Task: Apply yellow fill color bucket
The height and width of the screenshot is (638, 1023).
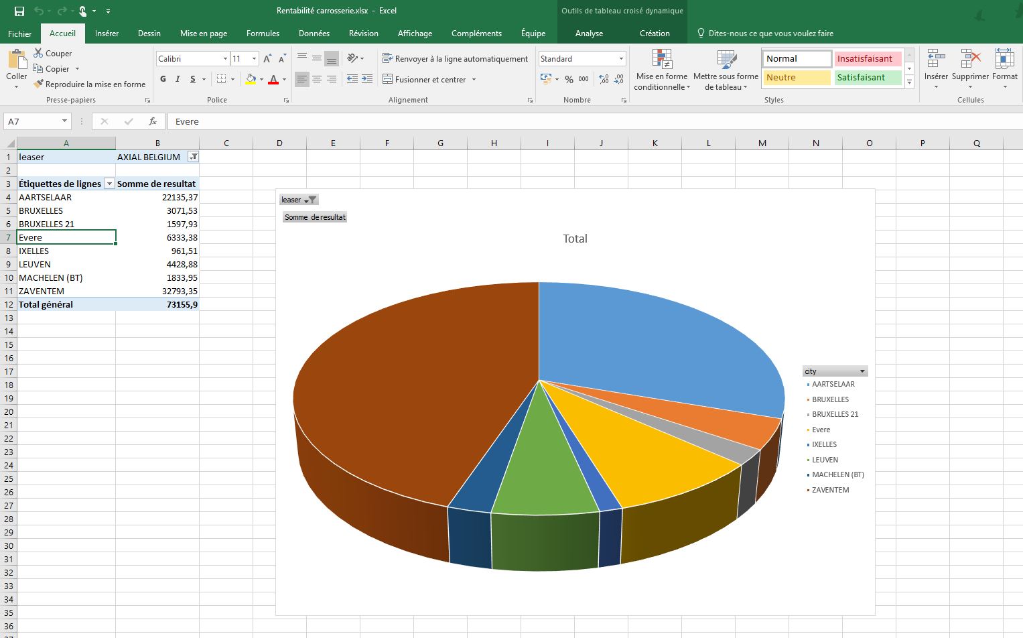Action: (251, 79)
